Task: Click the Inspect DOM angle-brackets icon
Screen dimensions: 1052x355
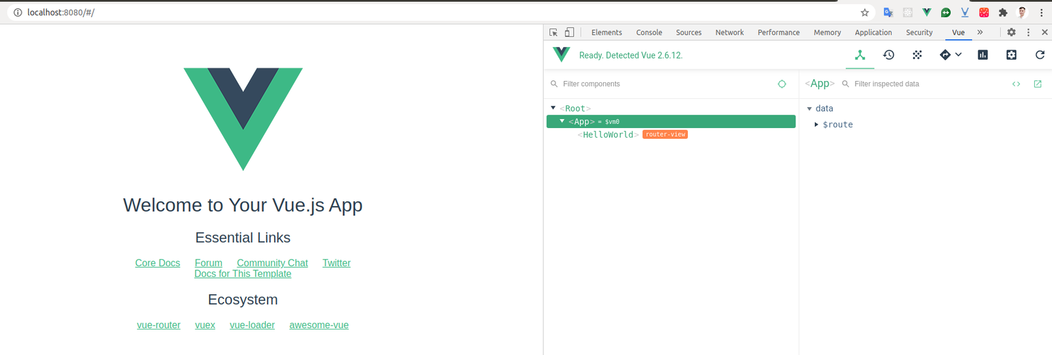Action: click(1016, 83)
